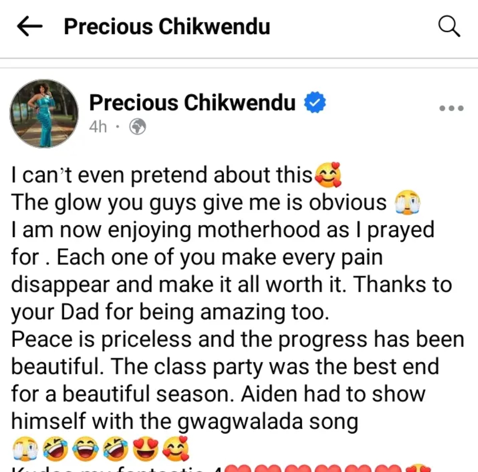Tap the Precious Chikwendu title in top header
The width and height of the screenshot is (478, 472).
(167, 27)
